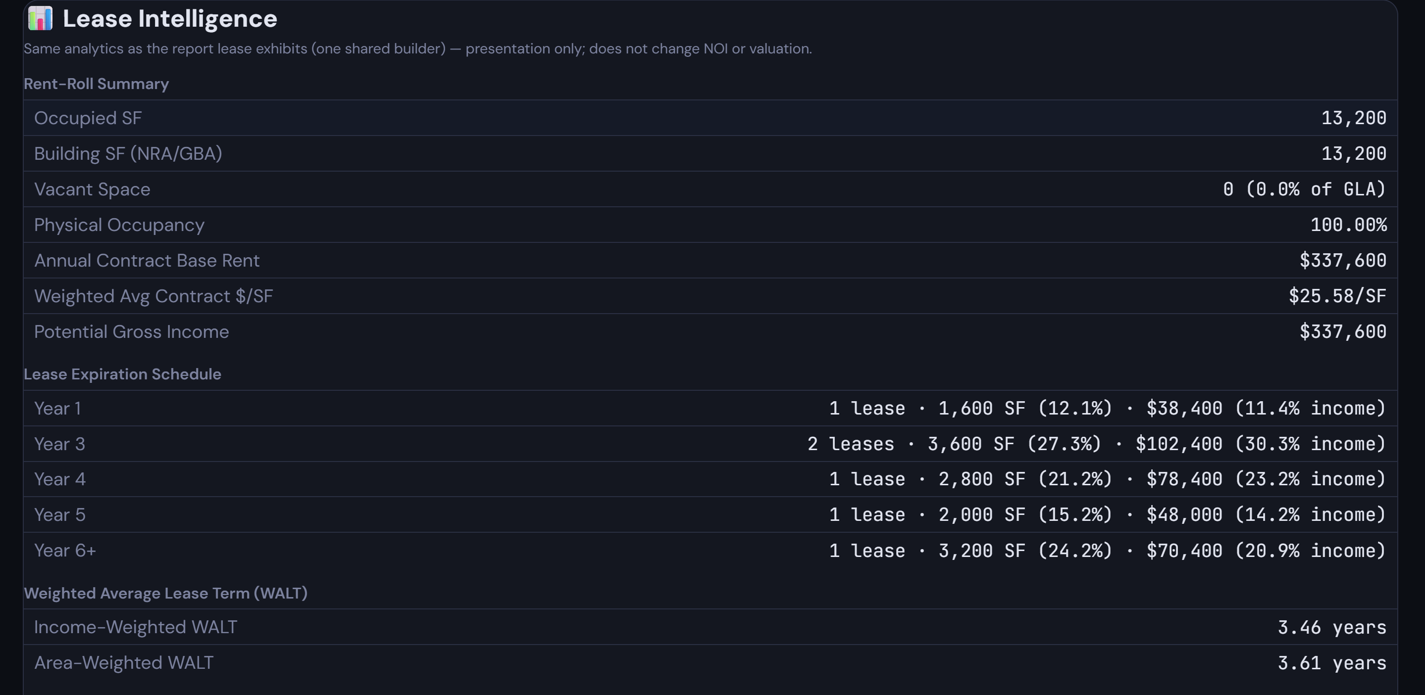Select the Vacant Space label
This screenshot has height=695, width=1425.
(93, 189)
